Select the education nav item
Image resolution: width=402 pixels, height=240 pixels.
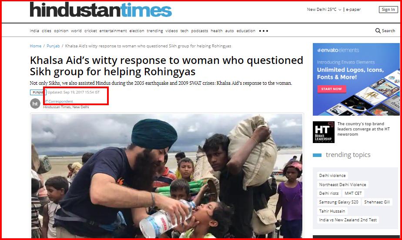tap(246, 31)
